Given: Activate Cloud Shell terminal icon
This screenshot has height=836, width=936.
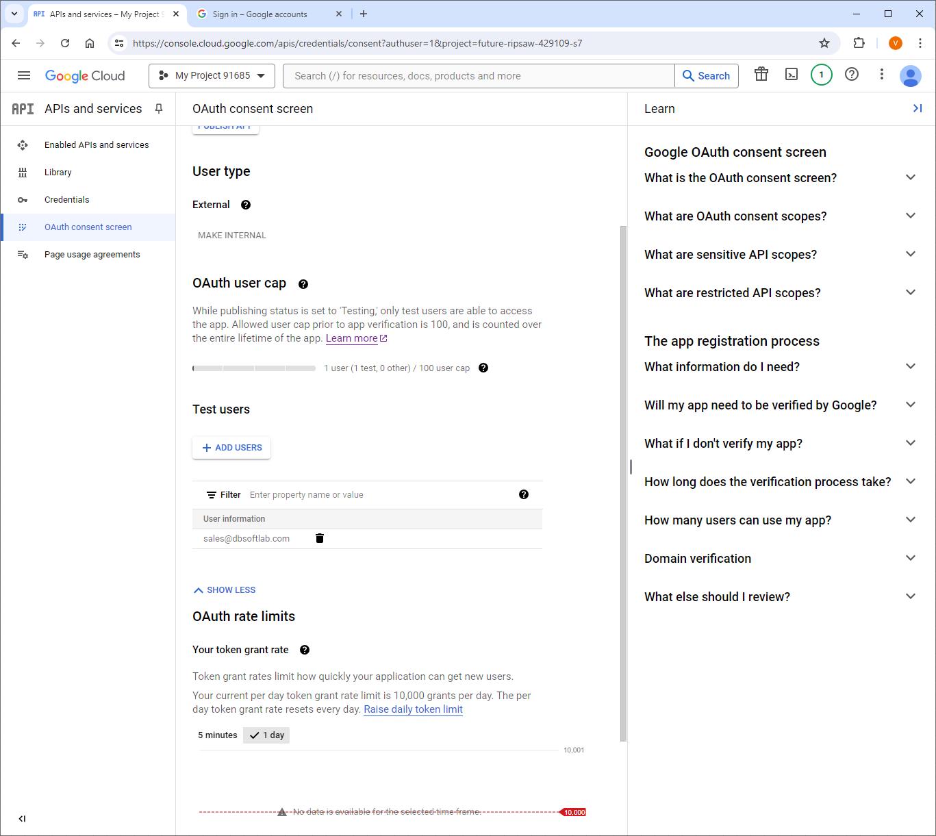Looking at the screenshot, I should tap(792, 75).
